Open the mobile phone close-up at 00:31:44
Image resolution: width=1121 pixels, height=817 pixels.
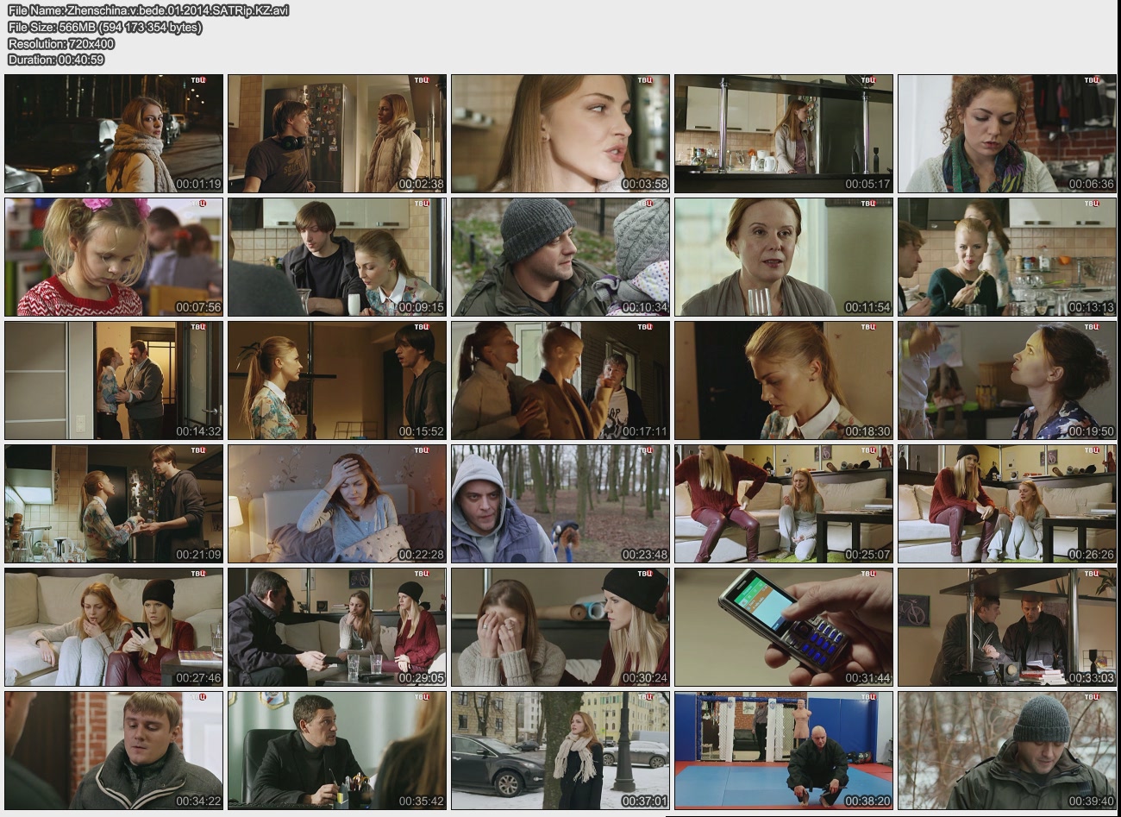[783, 627]
